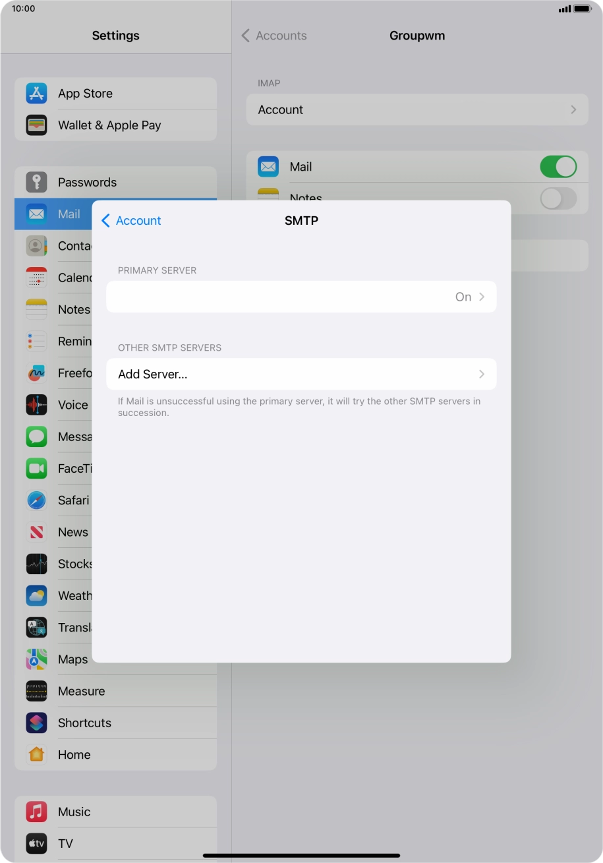Enable the Notes toggle switch

[x=558, y=198]
